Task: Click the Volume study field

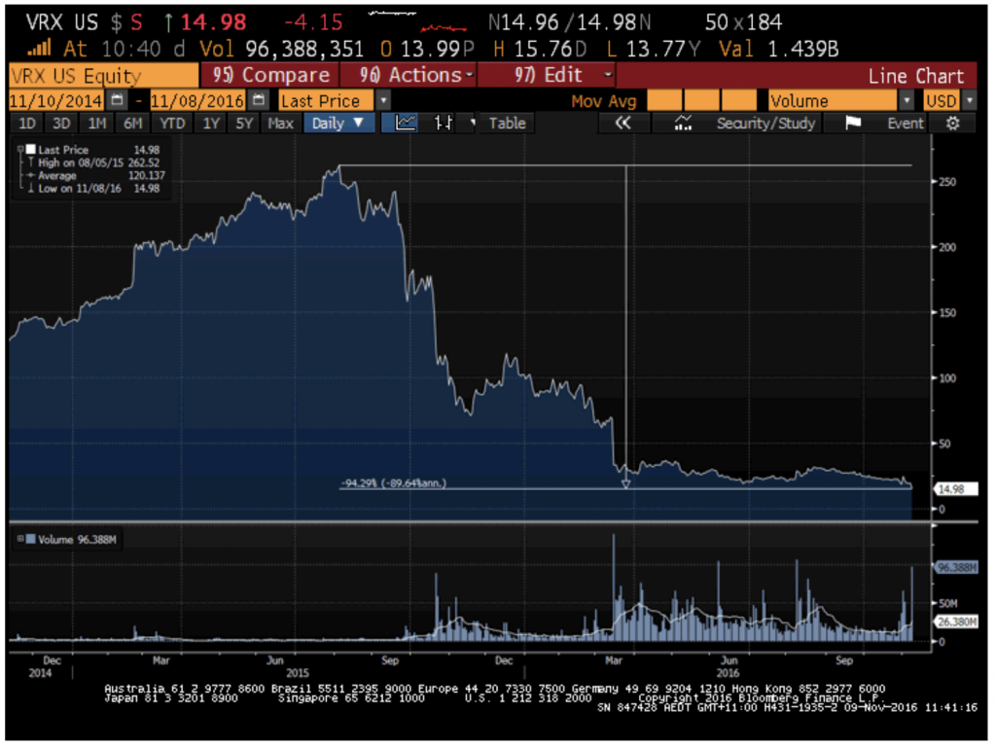Action: click(833, 100)
